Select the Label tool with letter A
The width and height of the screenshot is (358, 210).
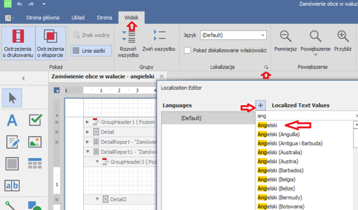coord(12,120)
